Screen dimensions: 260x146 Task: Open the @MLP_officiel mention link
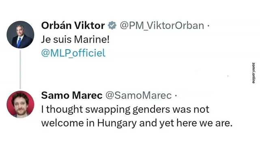[73, 53]
